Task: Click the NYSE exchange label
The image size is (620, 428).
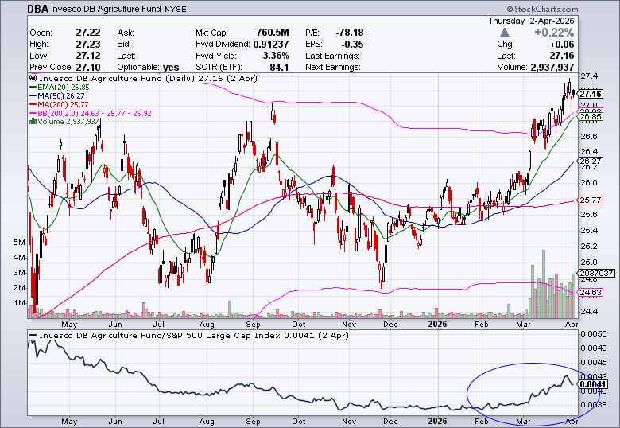Action: 175,9
